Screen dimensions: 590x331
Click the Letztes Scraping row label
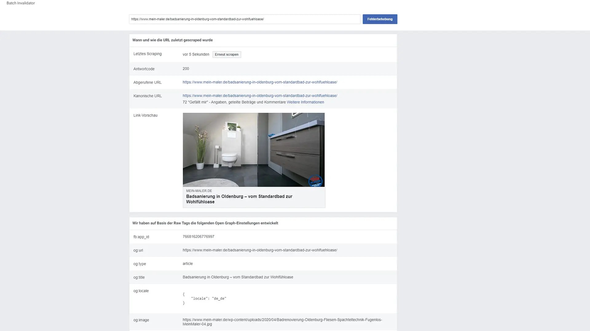[x=147, y=54]
